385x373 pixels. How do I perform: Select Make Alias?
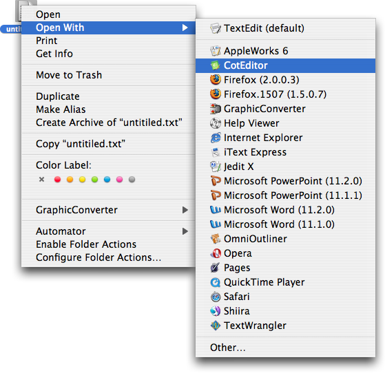(x=108, y=109)
